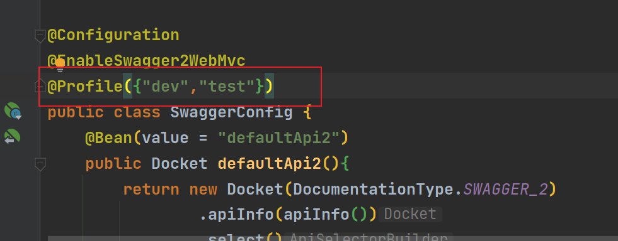Click the .apiInfo method call
The height and width of the screenshot is (241, 618).
click(x=236, y=214)
